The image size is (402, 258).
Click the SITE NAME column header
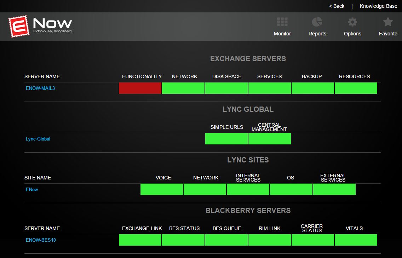[38, 178]
